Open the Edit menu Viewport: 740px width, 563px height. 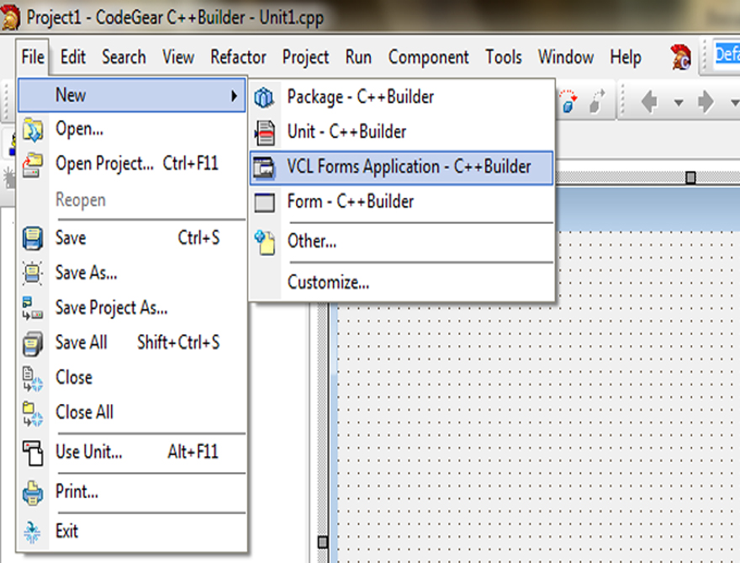click(72, 57)
